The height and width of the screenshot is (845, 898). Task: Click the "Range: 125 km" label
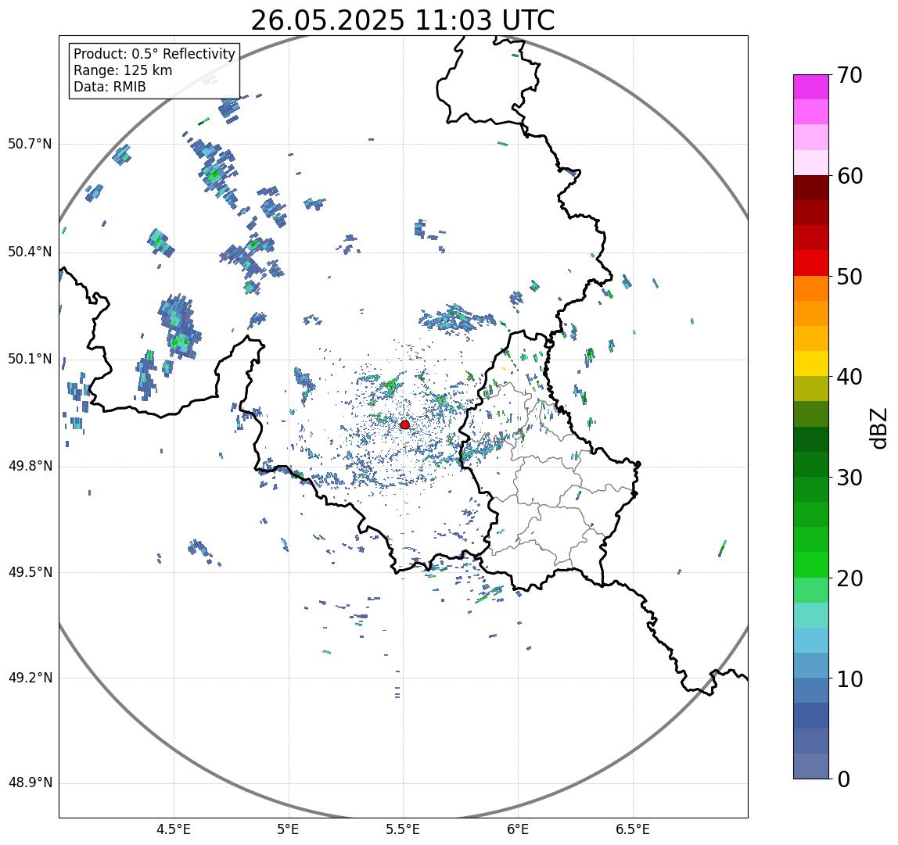coord(123,70)
